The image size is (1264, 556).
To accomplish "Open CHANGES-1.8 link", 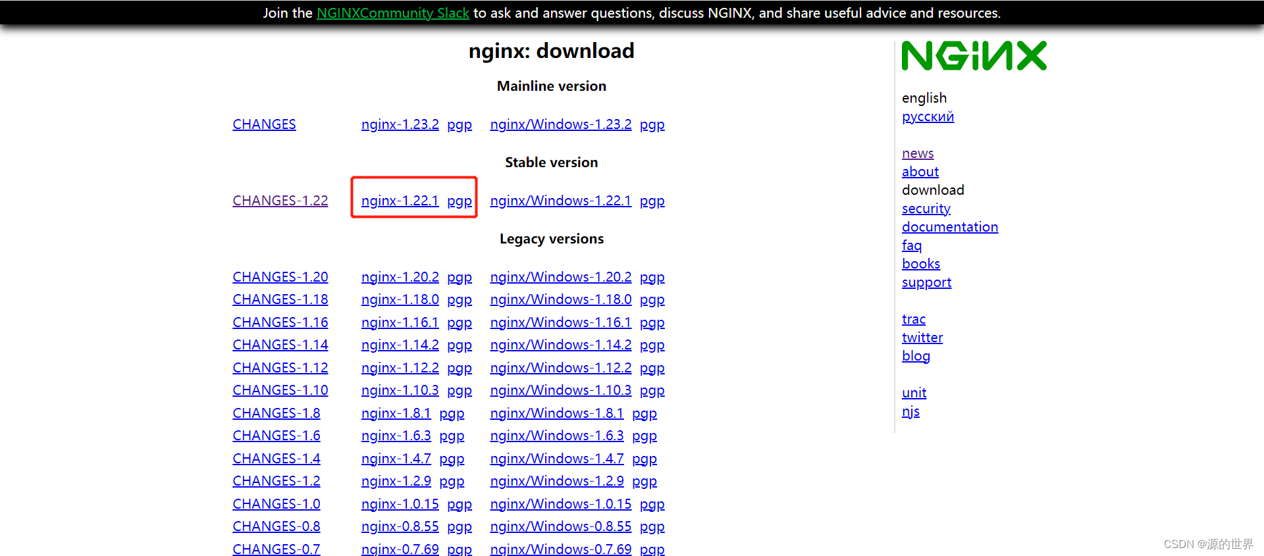I will pyautogui.click(x=276, y=413).
